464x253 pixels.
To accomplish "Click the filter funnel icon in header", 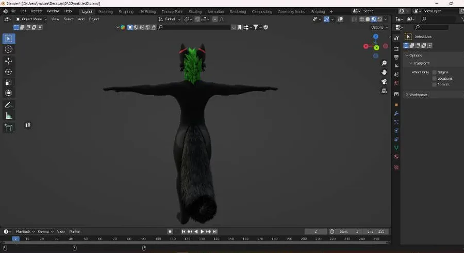I will tap(256, 27).
